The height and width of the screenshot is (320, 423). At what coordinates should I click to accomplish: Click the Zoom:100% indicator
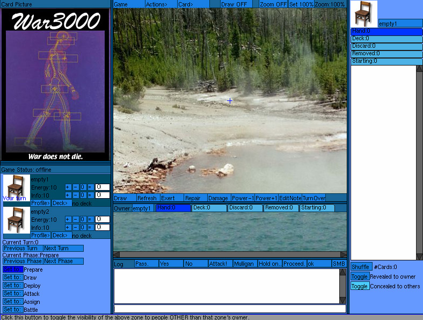coord(330,4)
